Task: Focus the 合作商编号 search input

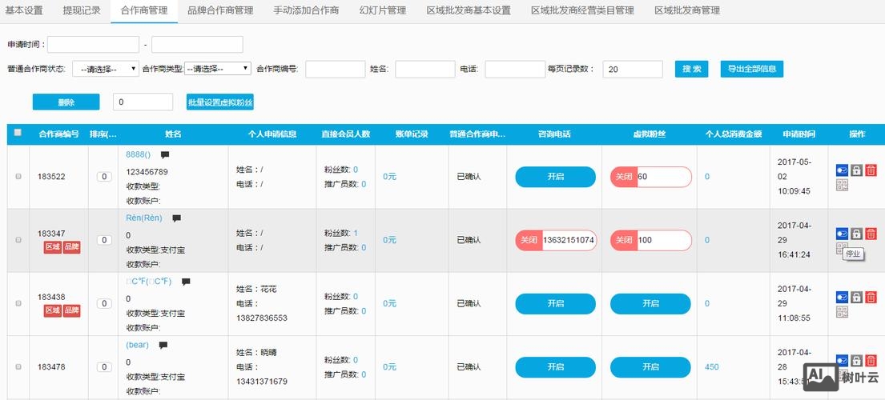Action: [336, 70]
